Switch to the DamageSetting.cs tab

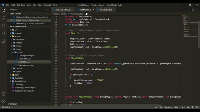pyautogui.click(x=63, y=10)
